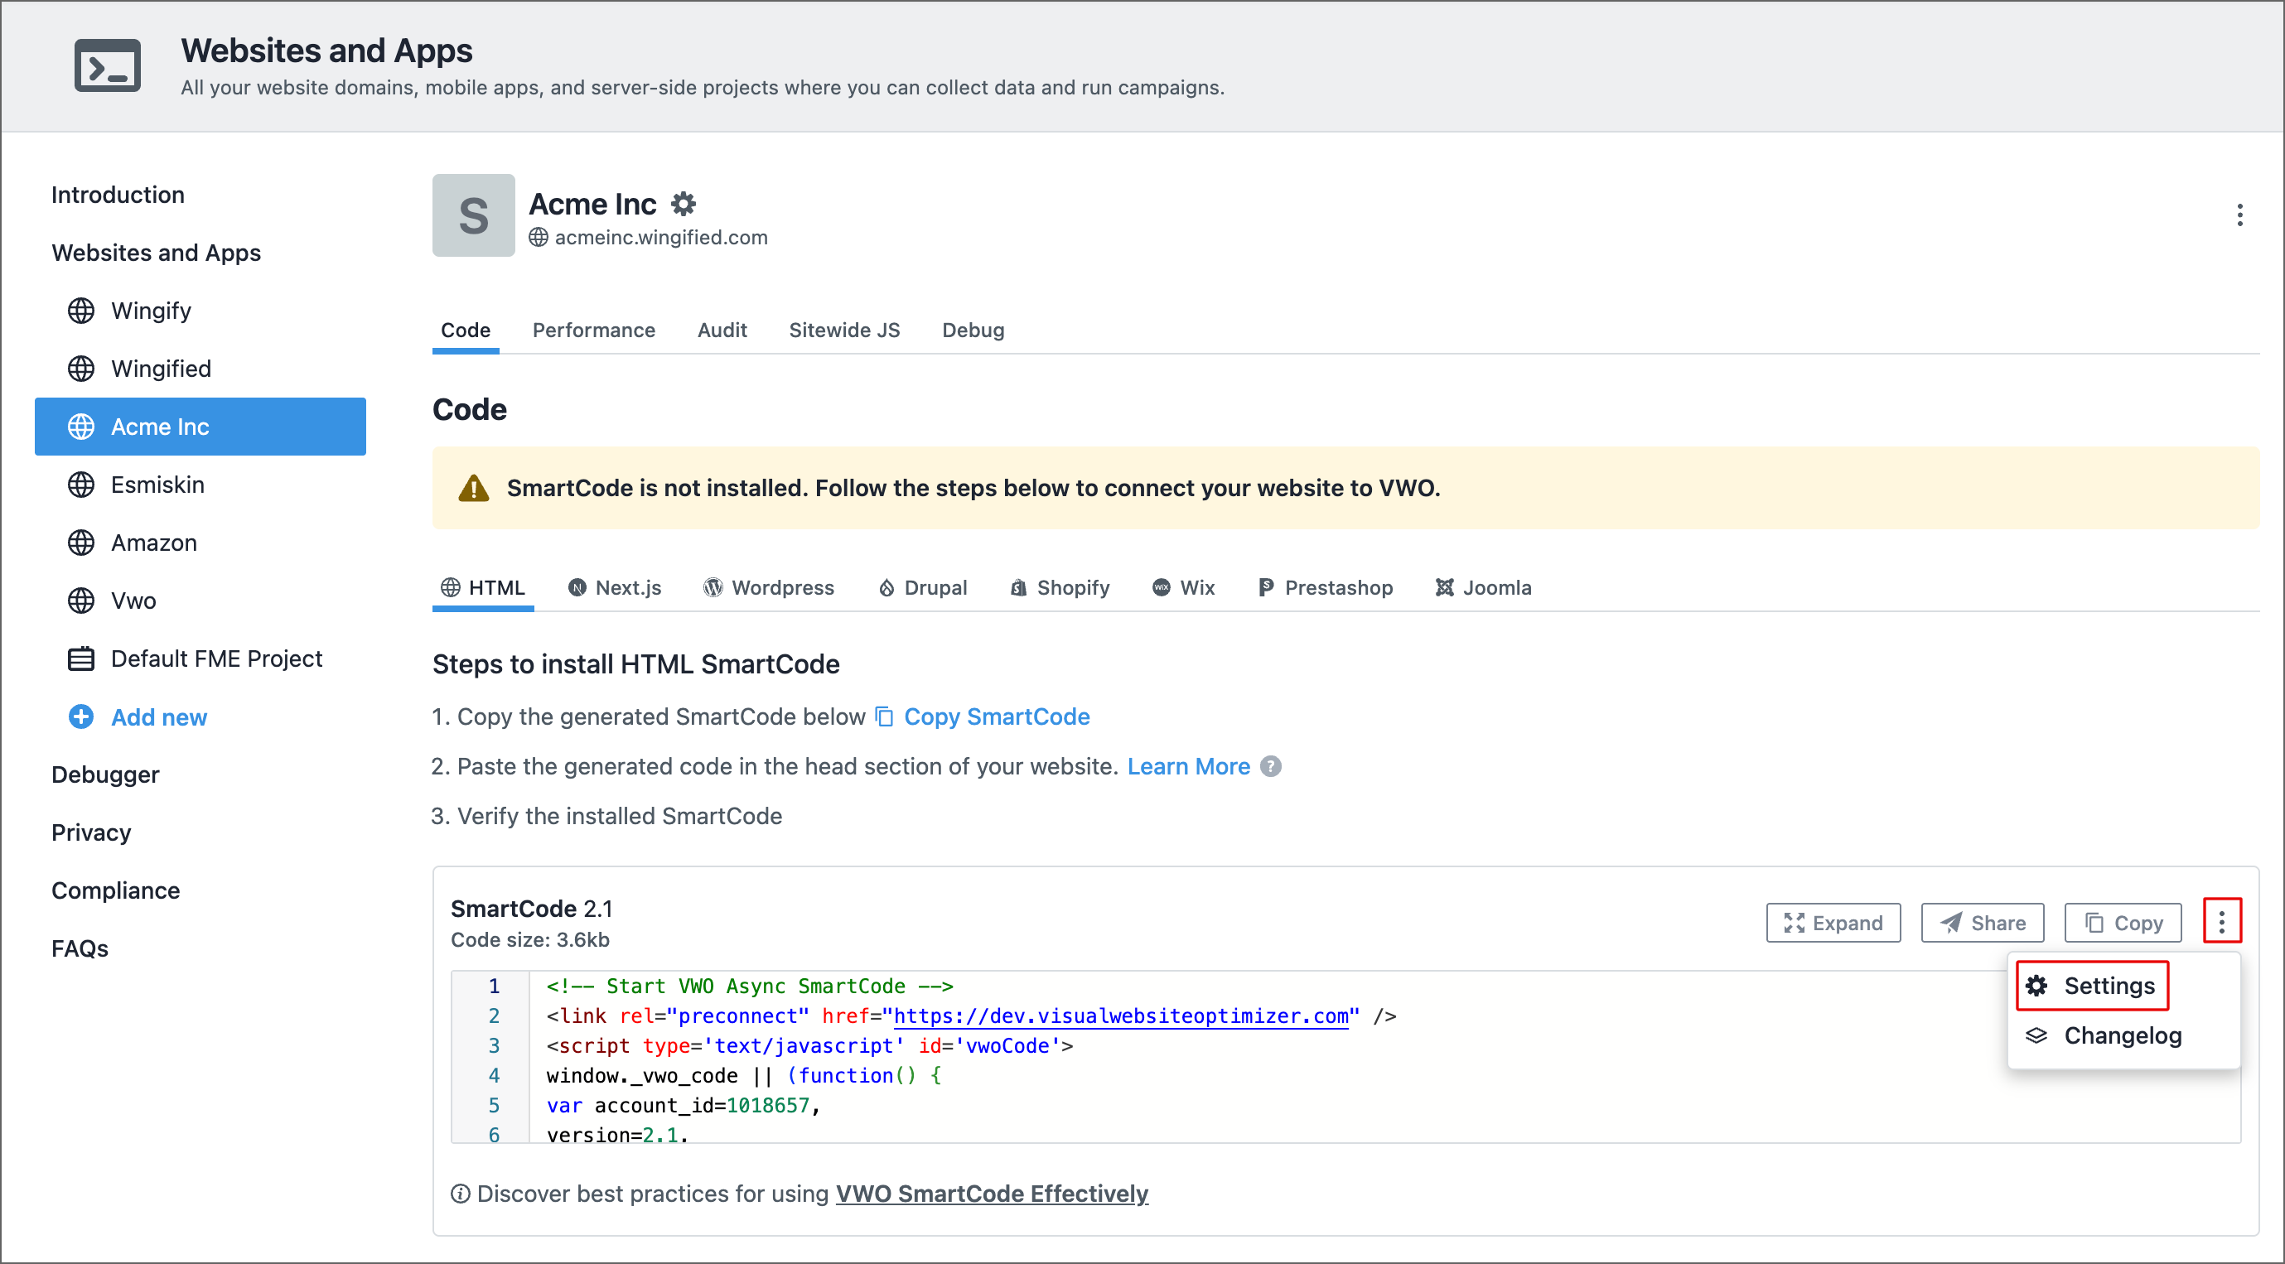The image size is (2285, 1264).
Task: Select the Shopify platform tab
Action: 1060,588
